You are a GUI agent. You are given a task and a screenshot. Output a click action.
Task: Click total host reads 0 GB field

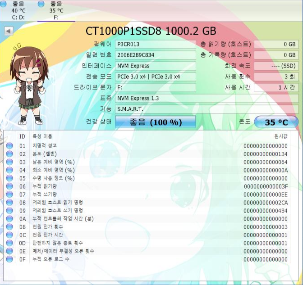(276, 44)
